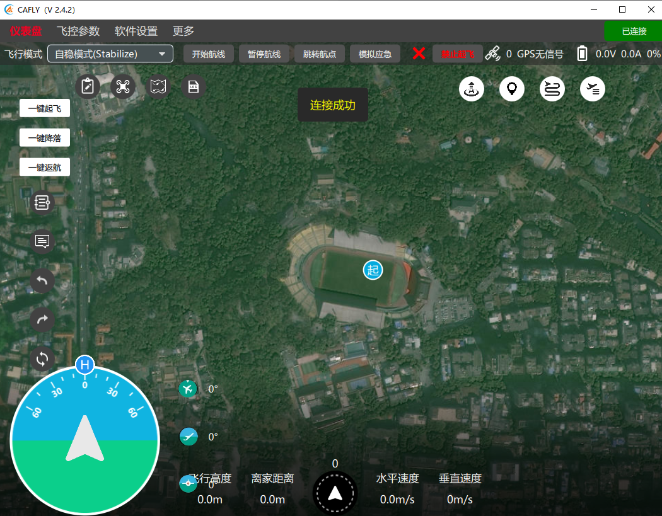Open the mission checklist clipboard icon

click(x=88, y=87)
